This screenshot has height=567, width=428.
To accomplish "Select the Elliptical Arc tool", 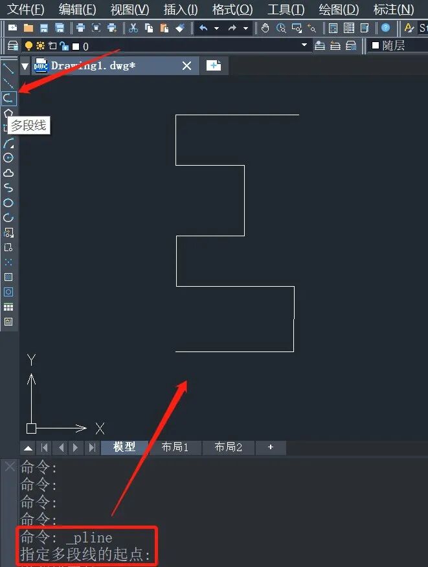I will tap(8, 217).
